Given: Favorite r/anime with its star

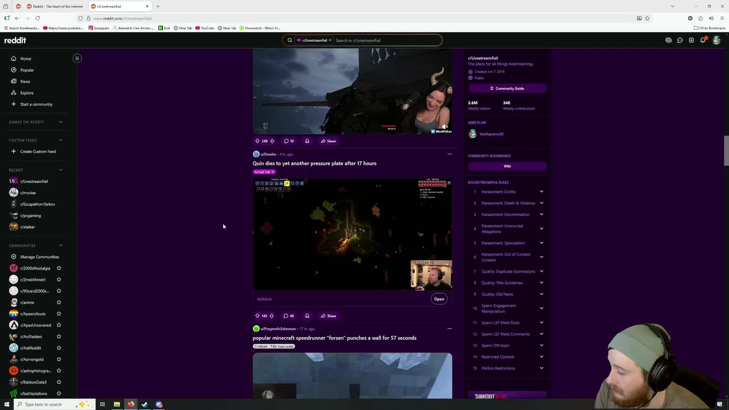Looking at the screenshot, I should click(x=59, y=302).
